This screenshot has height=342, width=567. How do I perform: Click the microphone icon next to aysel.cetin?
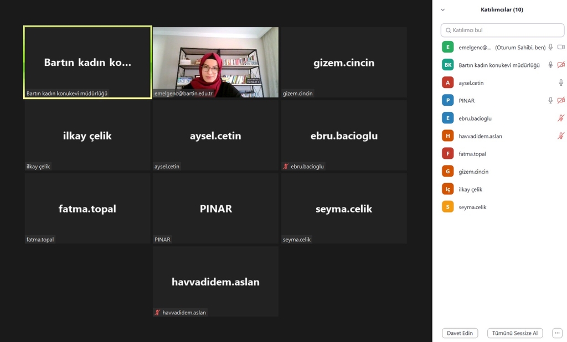(x=561, y=83)
